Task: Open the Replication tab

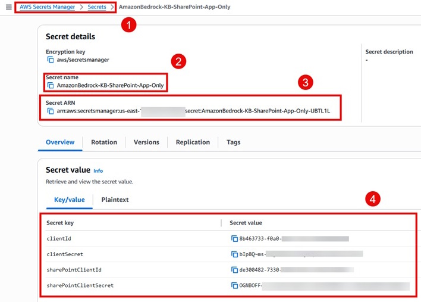Action: tap(193, 142)
